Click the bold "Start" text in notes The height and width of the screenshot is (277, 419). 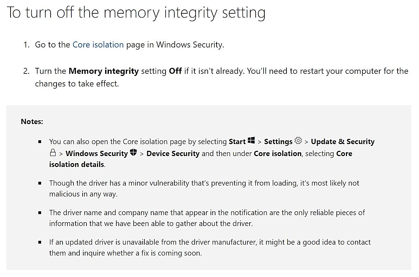[x=237, y=142]
